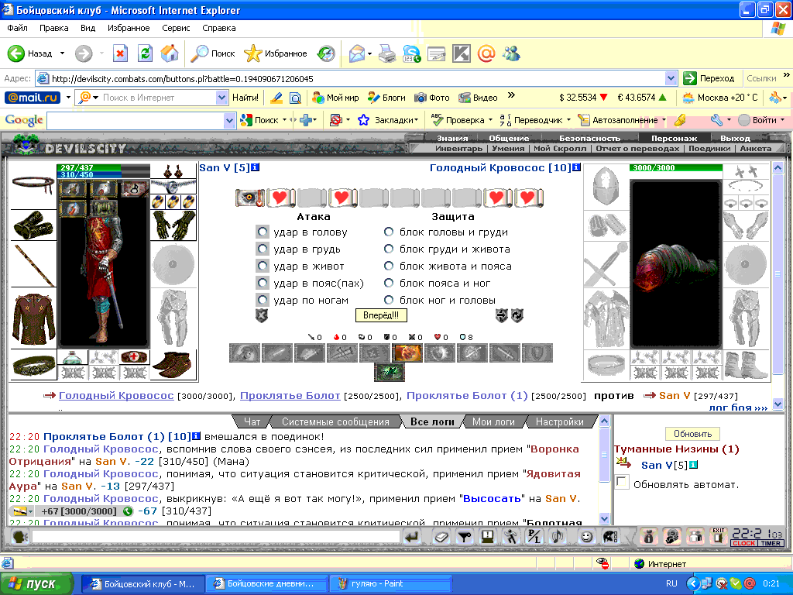
Task: Enable "Обновлять автомат." checkbox
Action: [622, 482]
